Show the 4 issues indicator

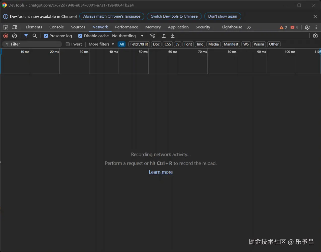tap(294, 27)
